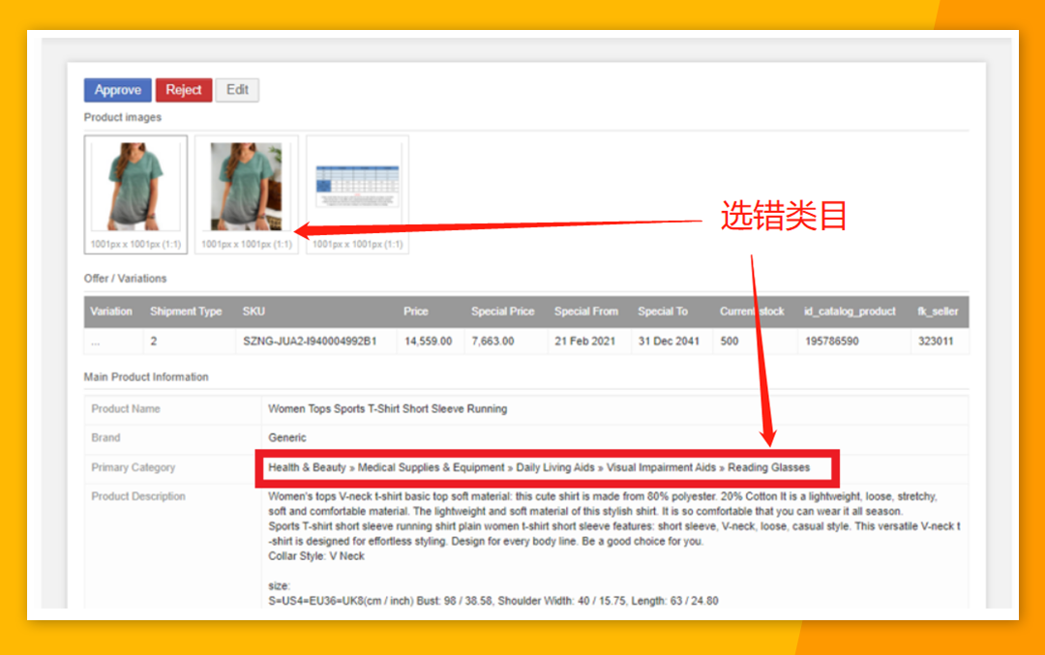The image size is (1045, 655).
Task: Select the product name text
Action: click(x=387, y=408)
